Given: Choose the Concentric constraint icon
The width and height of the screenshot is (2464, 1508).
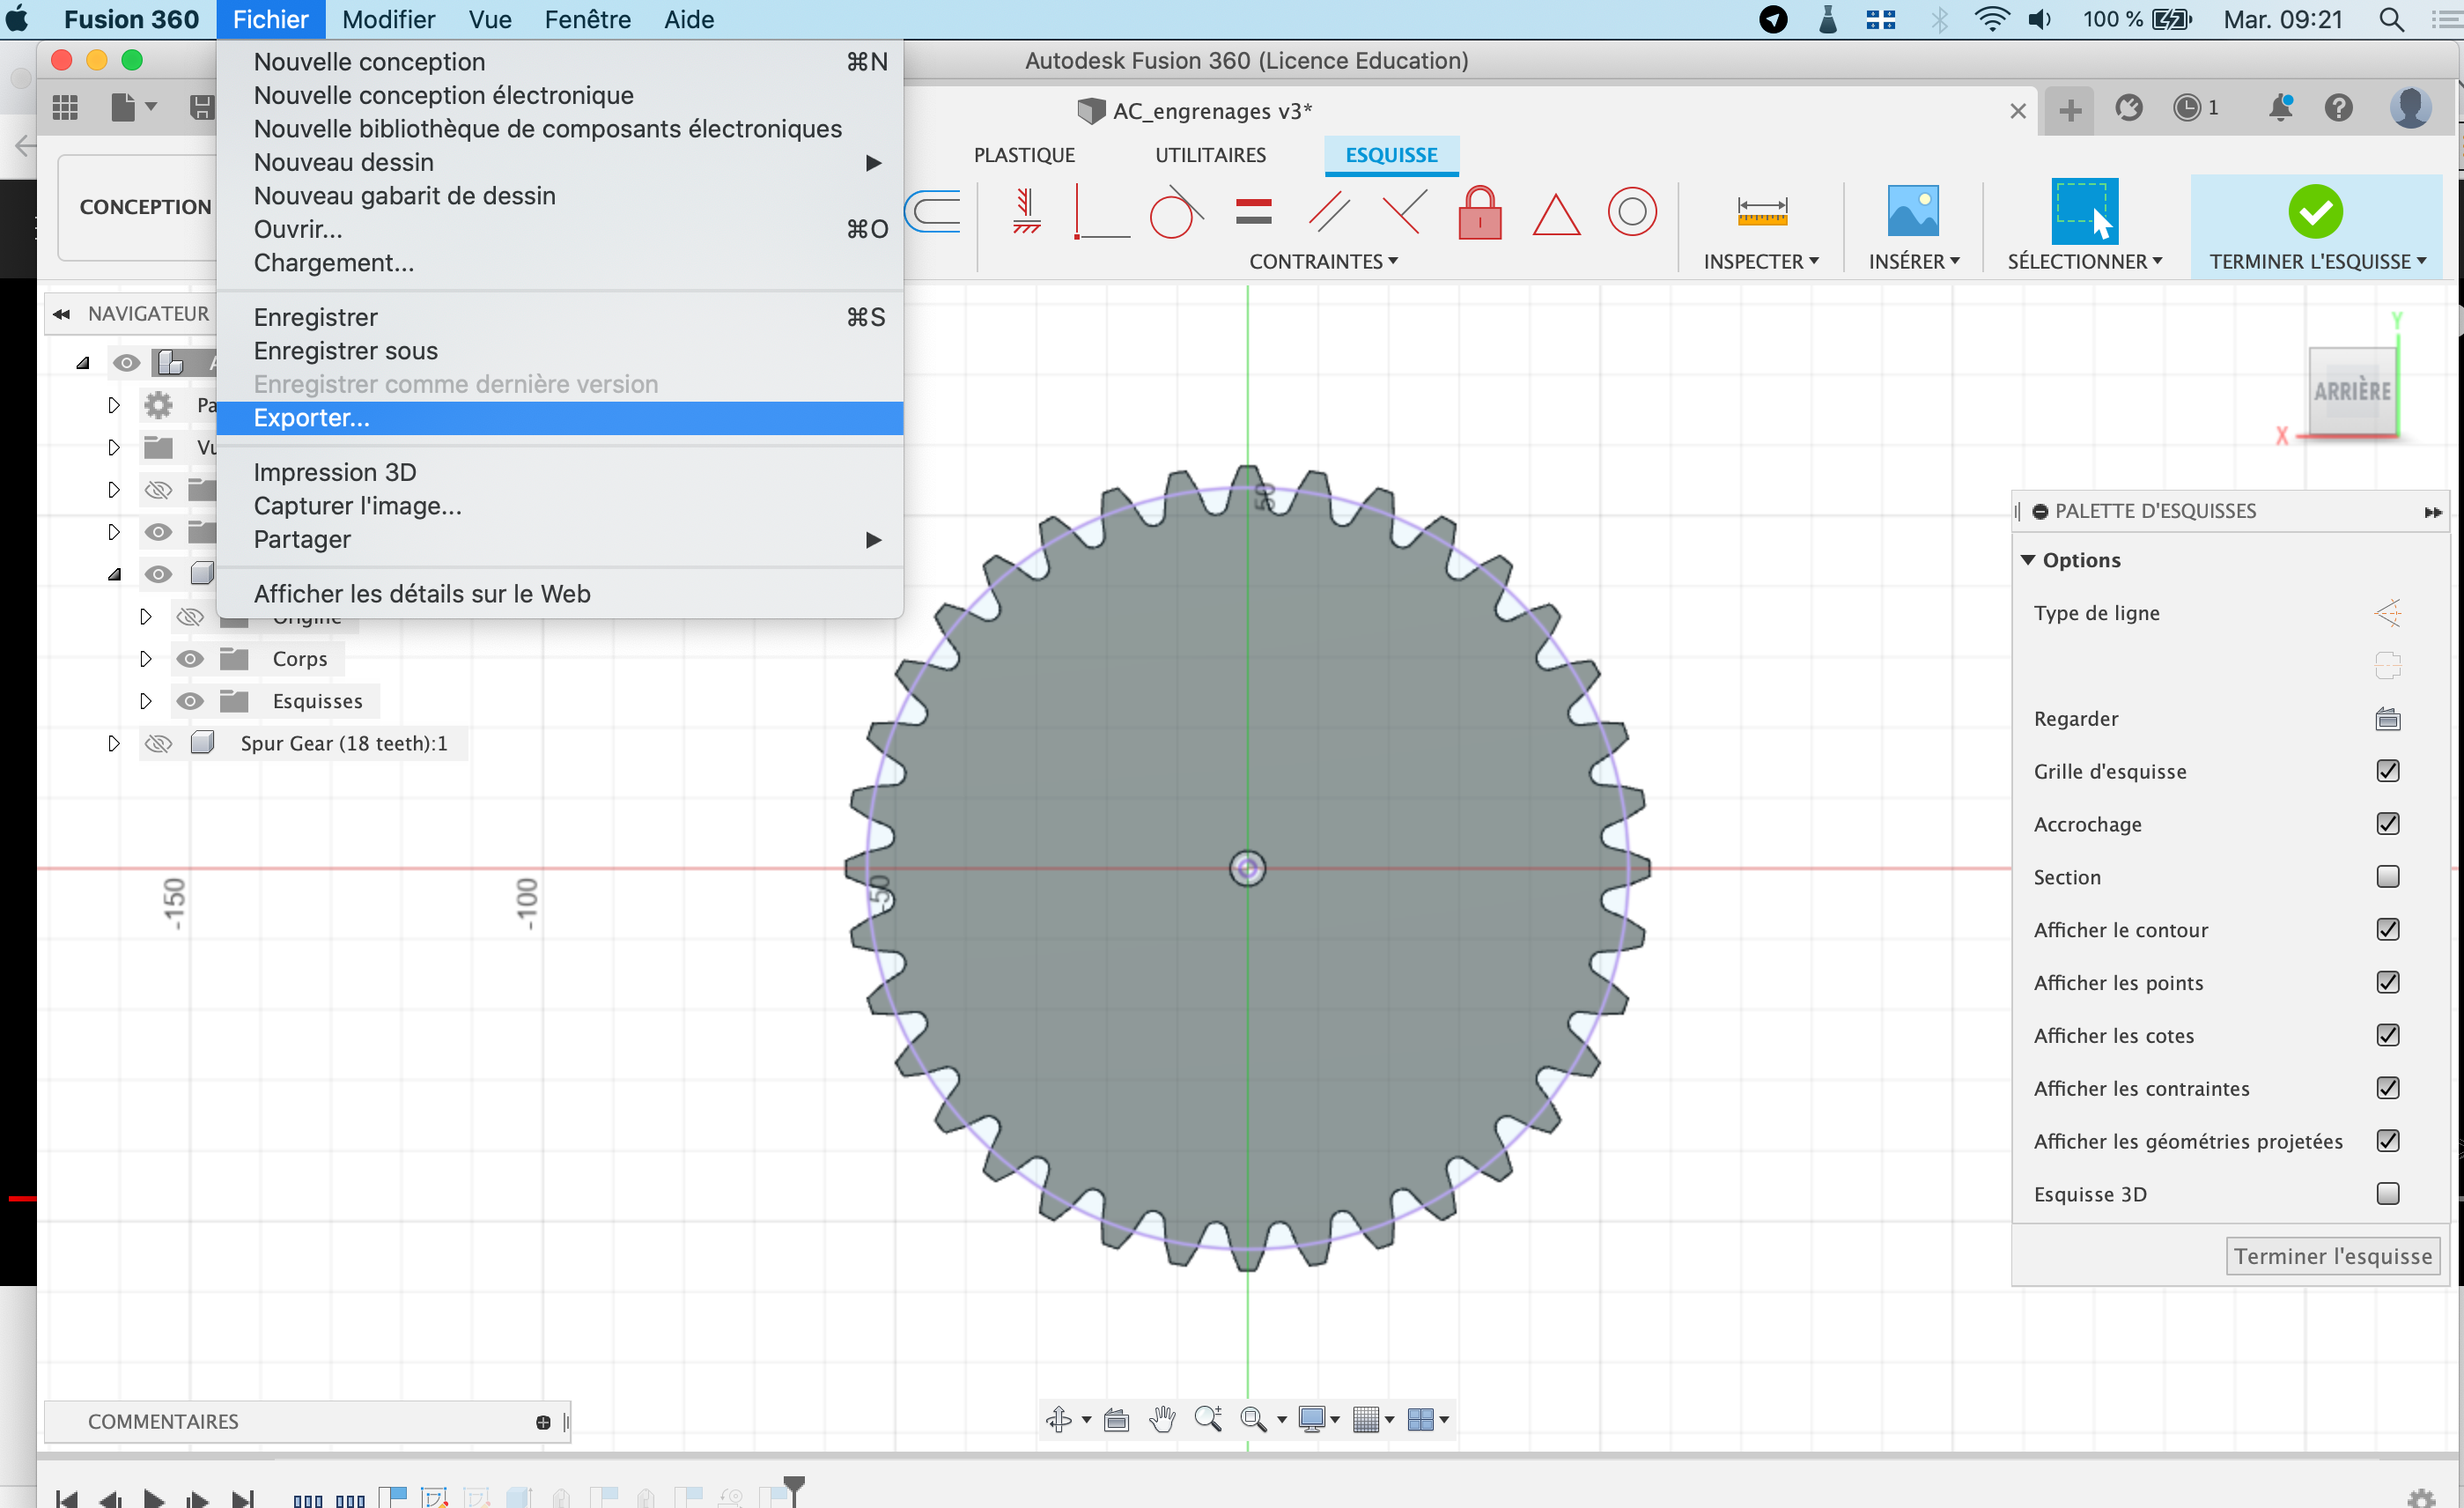Looking at the screenshot, I should click(1631, 212).
